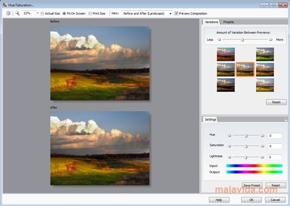This screenshot has height=206, width=290.
Task: Increase Hue with right arrow
Action: coord(263,136)
